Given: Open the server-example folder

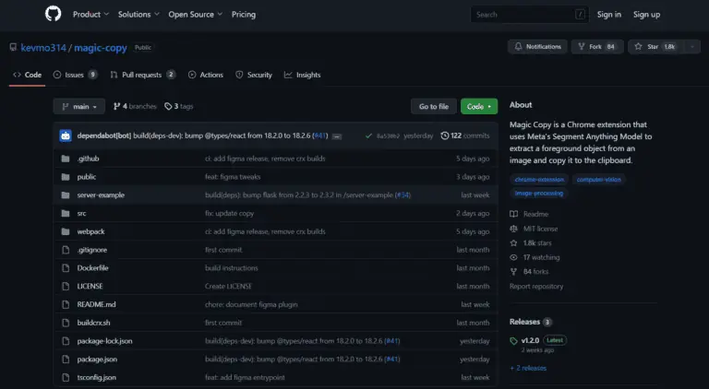Looking at the screenshot, I should [x=101, y=194].
